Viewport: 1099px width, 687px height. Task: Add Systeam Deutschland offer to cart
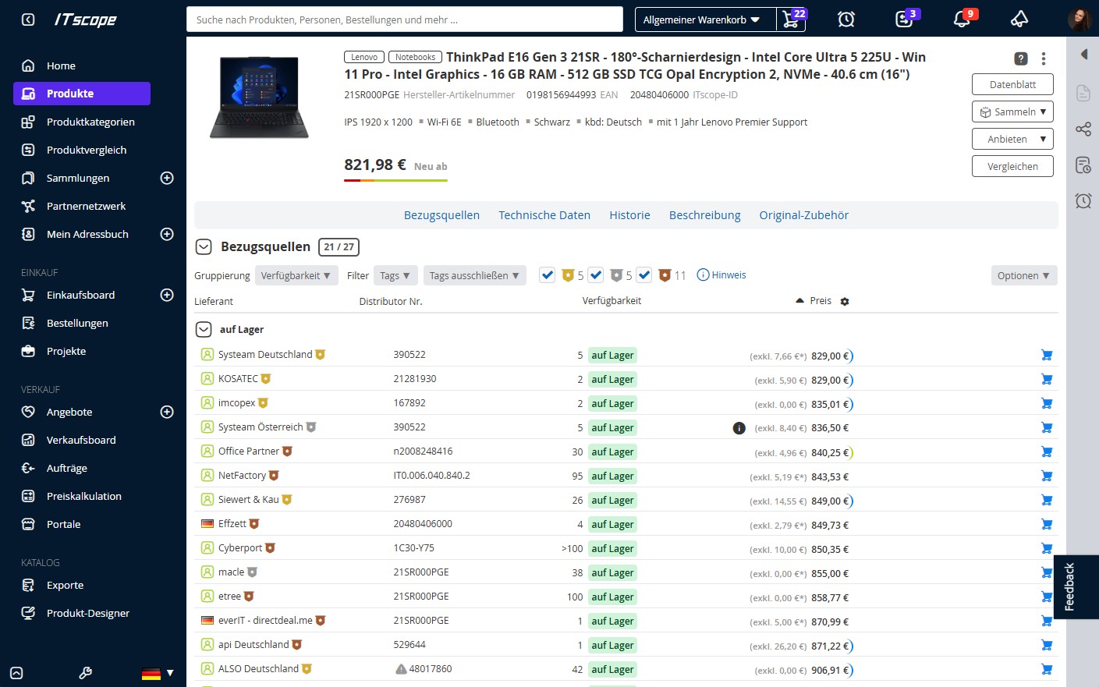click(x=1047, y=356)
